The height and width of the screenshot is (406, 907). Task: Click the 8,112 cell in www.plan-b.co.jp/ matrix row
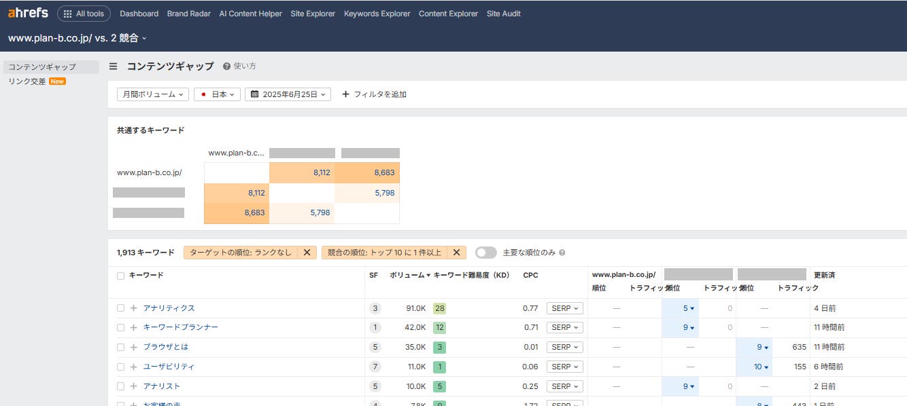[302, 172]
